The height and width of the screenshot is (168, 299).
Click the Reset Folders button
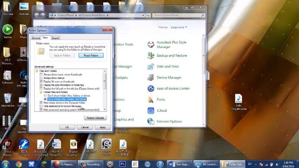(91, 56)
